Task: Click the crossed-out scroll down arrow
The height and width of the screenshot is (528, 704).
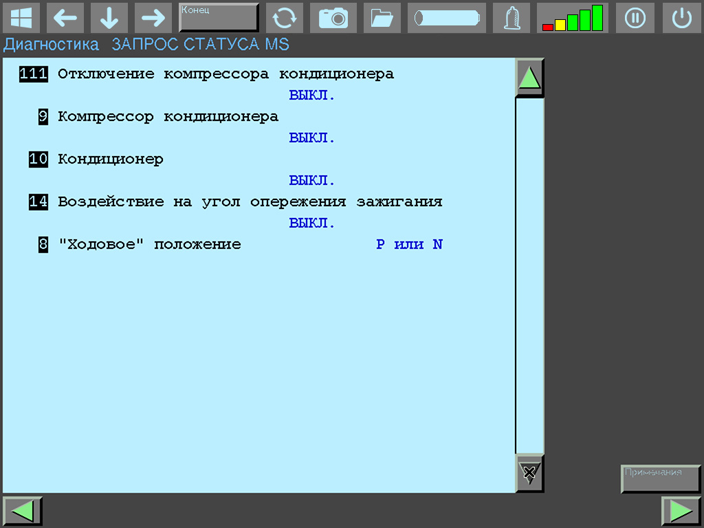Action: [x=529, y=472]
